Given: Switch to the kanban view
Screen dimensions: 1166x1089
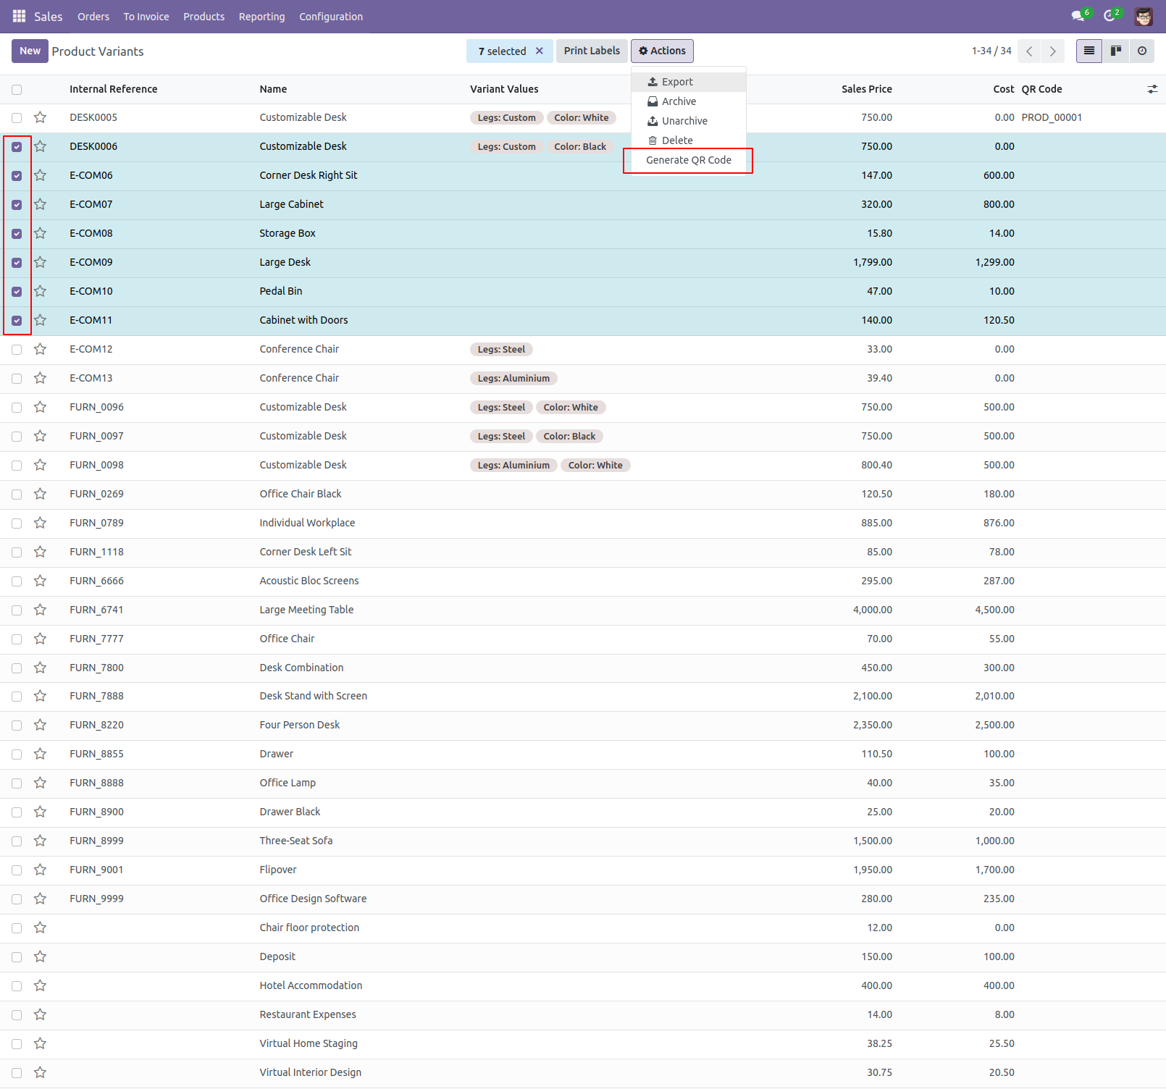Looking at the screenshot, I should (x=1115, y=51).
